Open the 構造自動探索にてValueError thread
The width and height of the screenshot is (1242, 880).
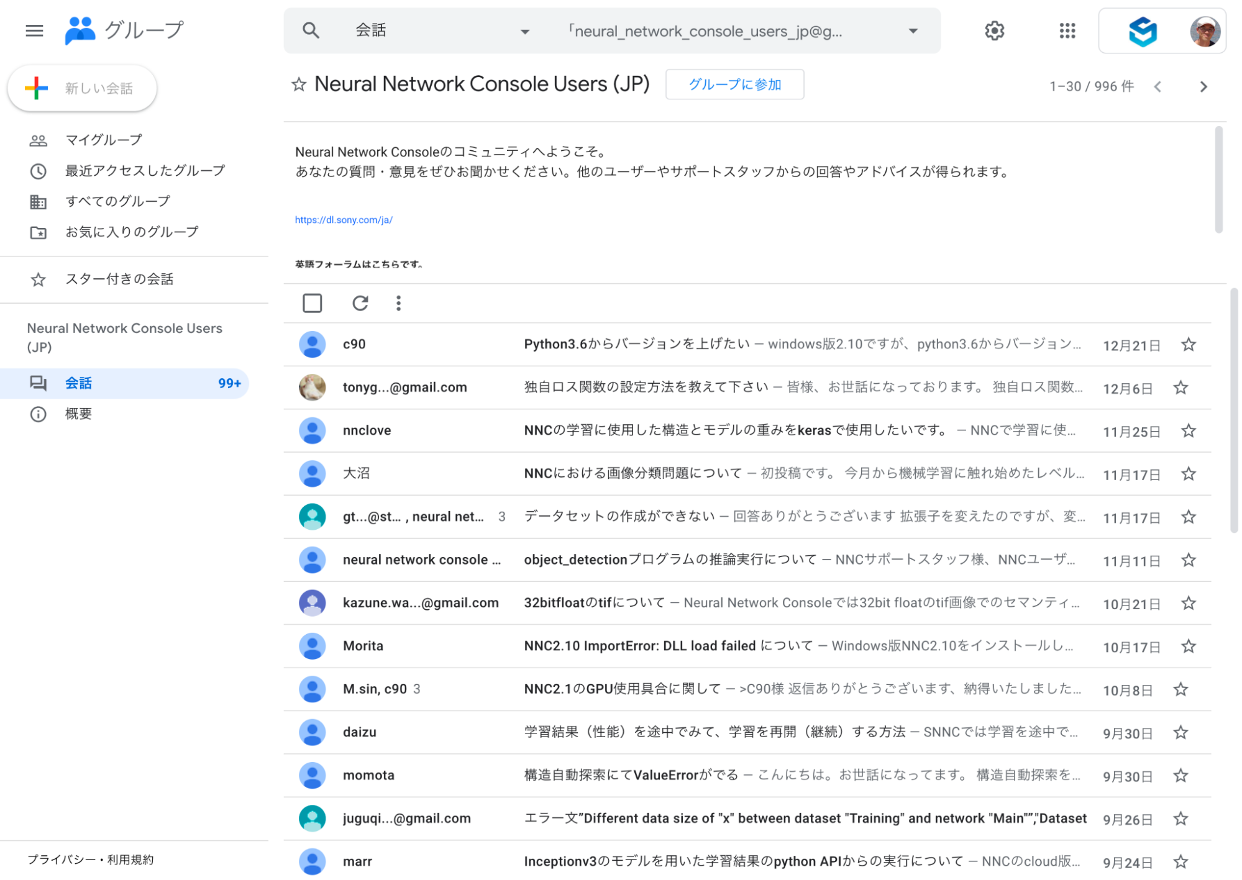pos(747,776)
